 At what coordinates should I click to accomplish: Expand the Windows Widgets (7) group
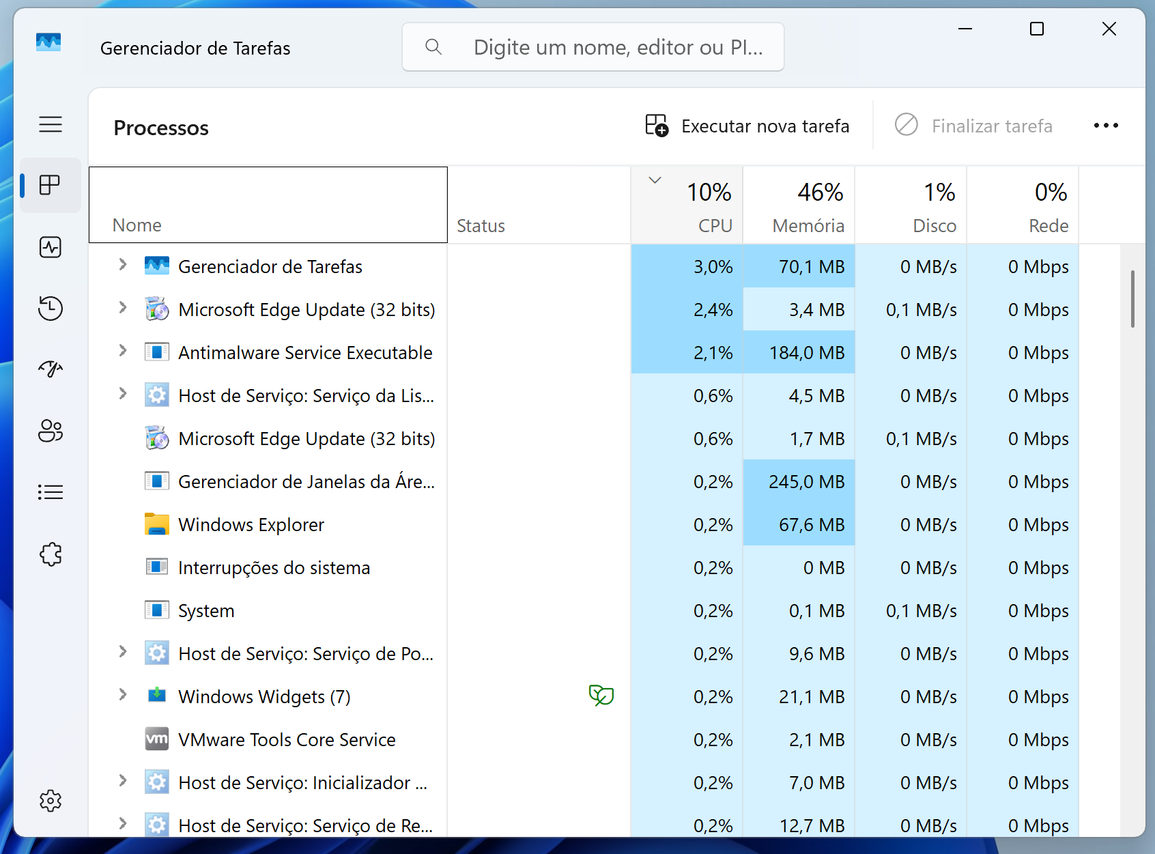(123, 695)
